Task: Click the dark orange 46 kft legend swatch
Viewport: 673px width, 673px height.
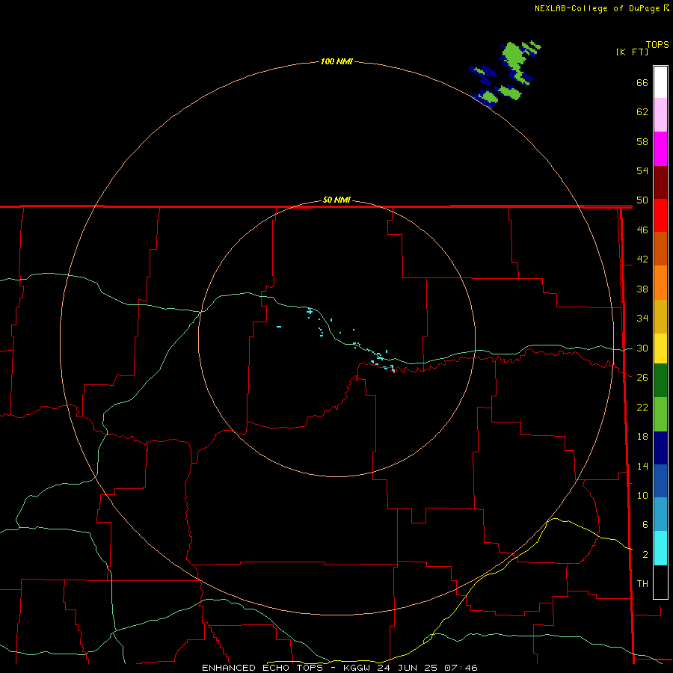Action: 660,249
